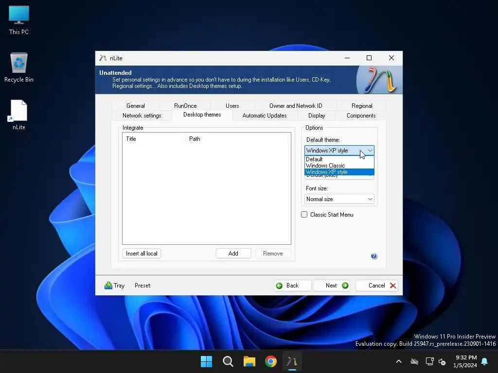Click Insert all local button

point(142,254)
